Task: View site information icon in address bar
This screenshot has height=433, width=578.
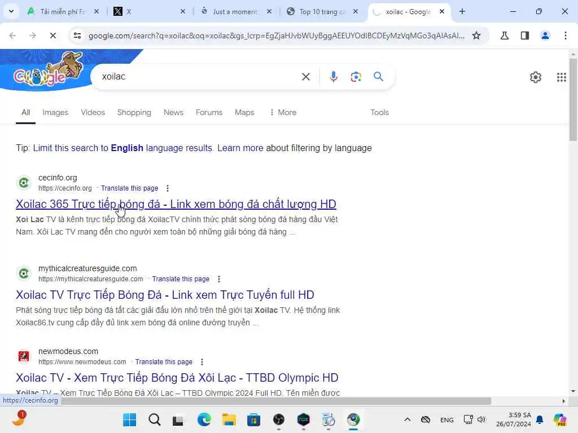Action: [77, 36]
